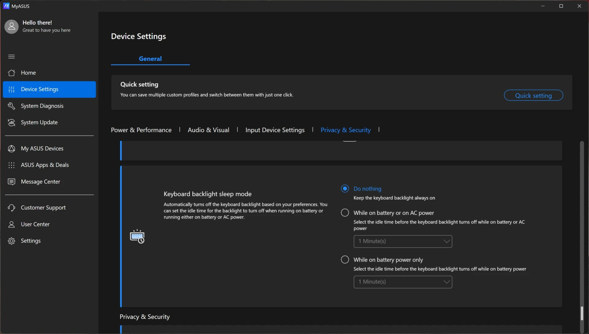Viewport: 589px width, 334px height.
Task: Jump to Privacy & Security section tab
Action: coord(345,130)
